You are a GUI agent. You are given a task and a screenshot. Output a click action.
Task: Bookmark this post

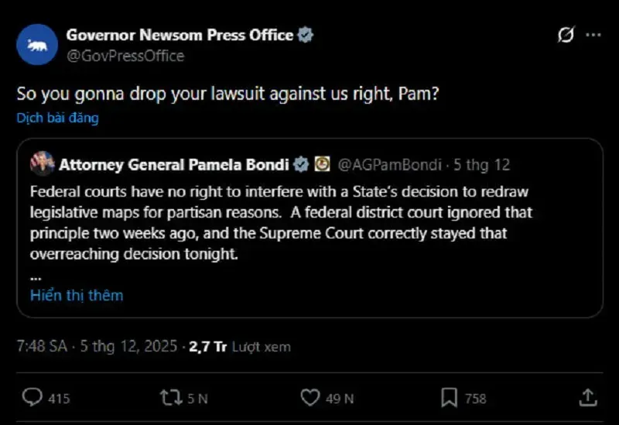tap(449, 398)
